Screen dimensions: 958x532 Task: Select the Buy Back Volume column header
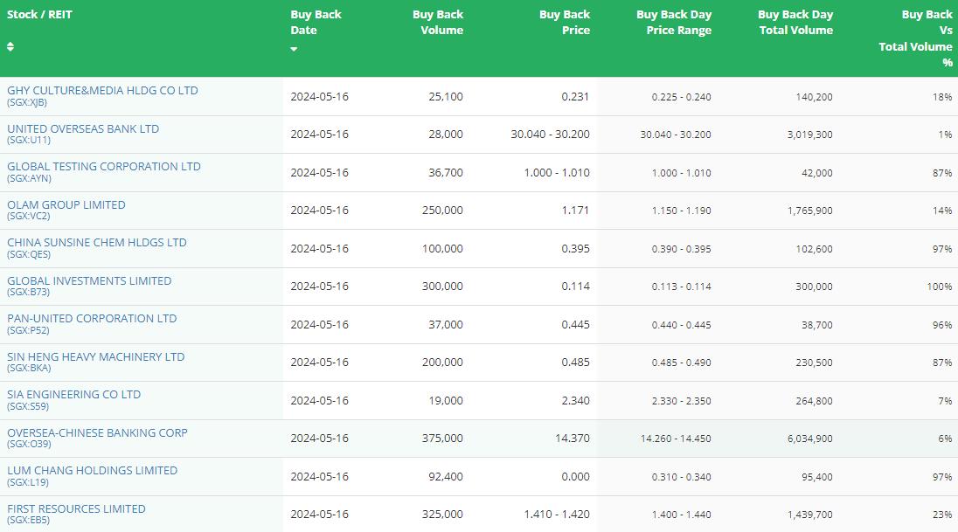tap(437, 22)
